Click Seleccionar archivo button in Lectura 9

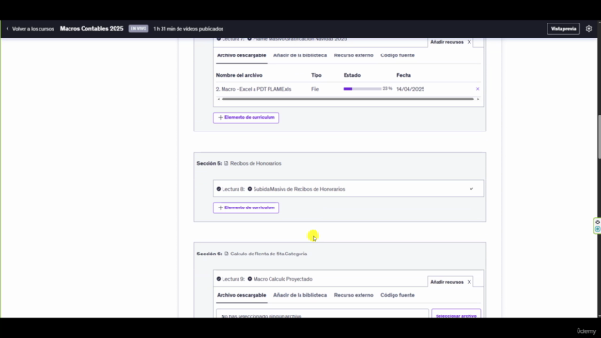[x=455, y=315]
